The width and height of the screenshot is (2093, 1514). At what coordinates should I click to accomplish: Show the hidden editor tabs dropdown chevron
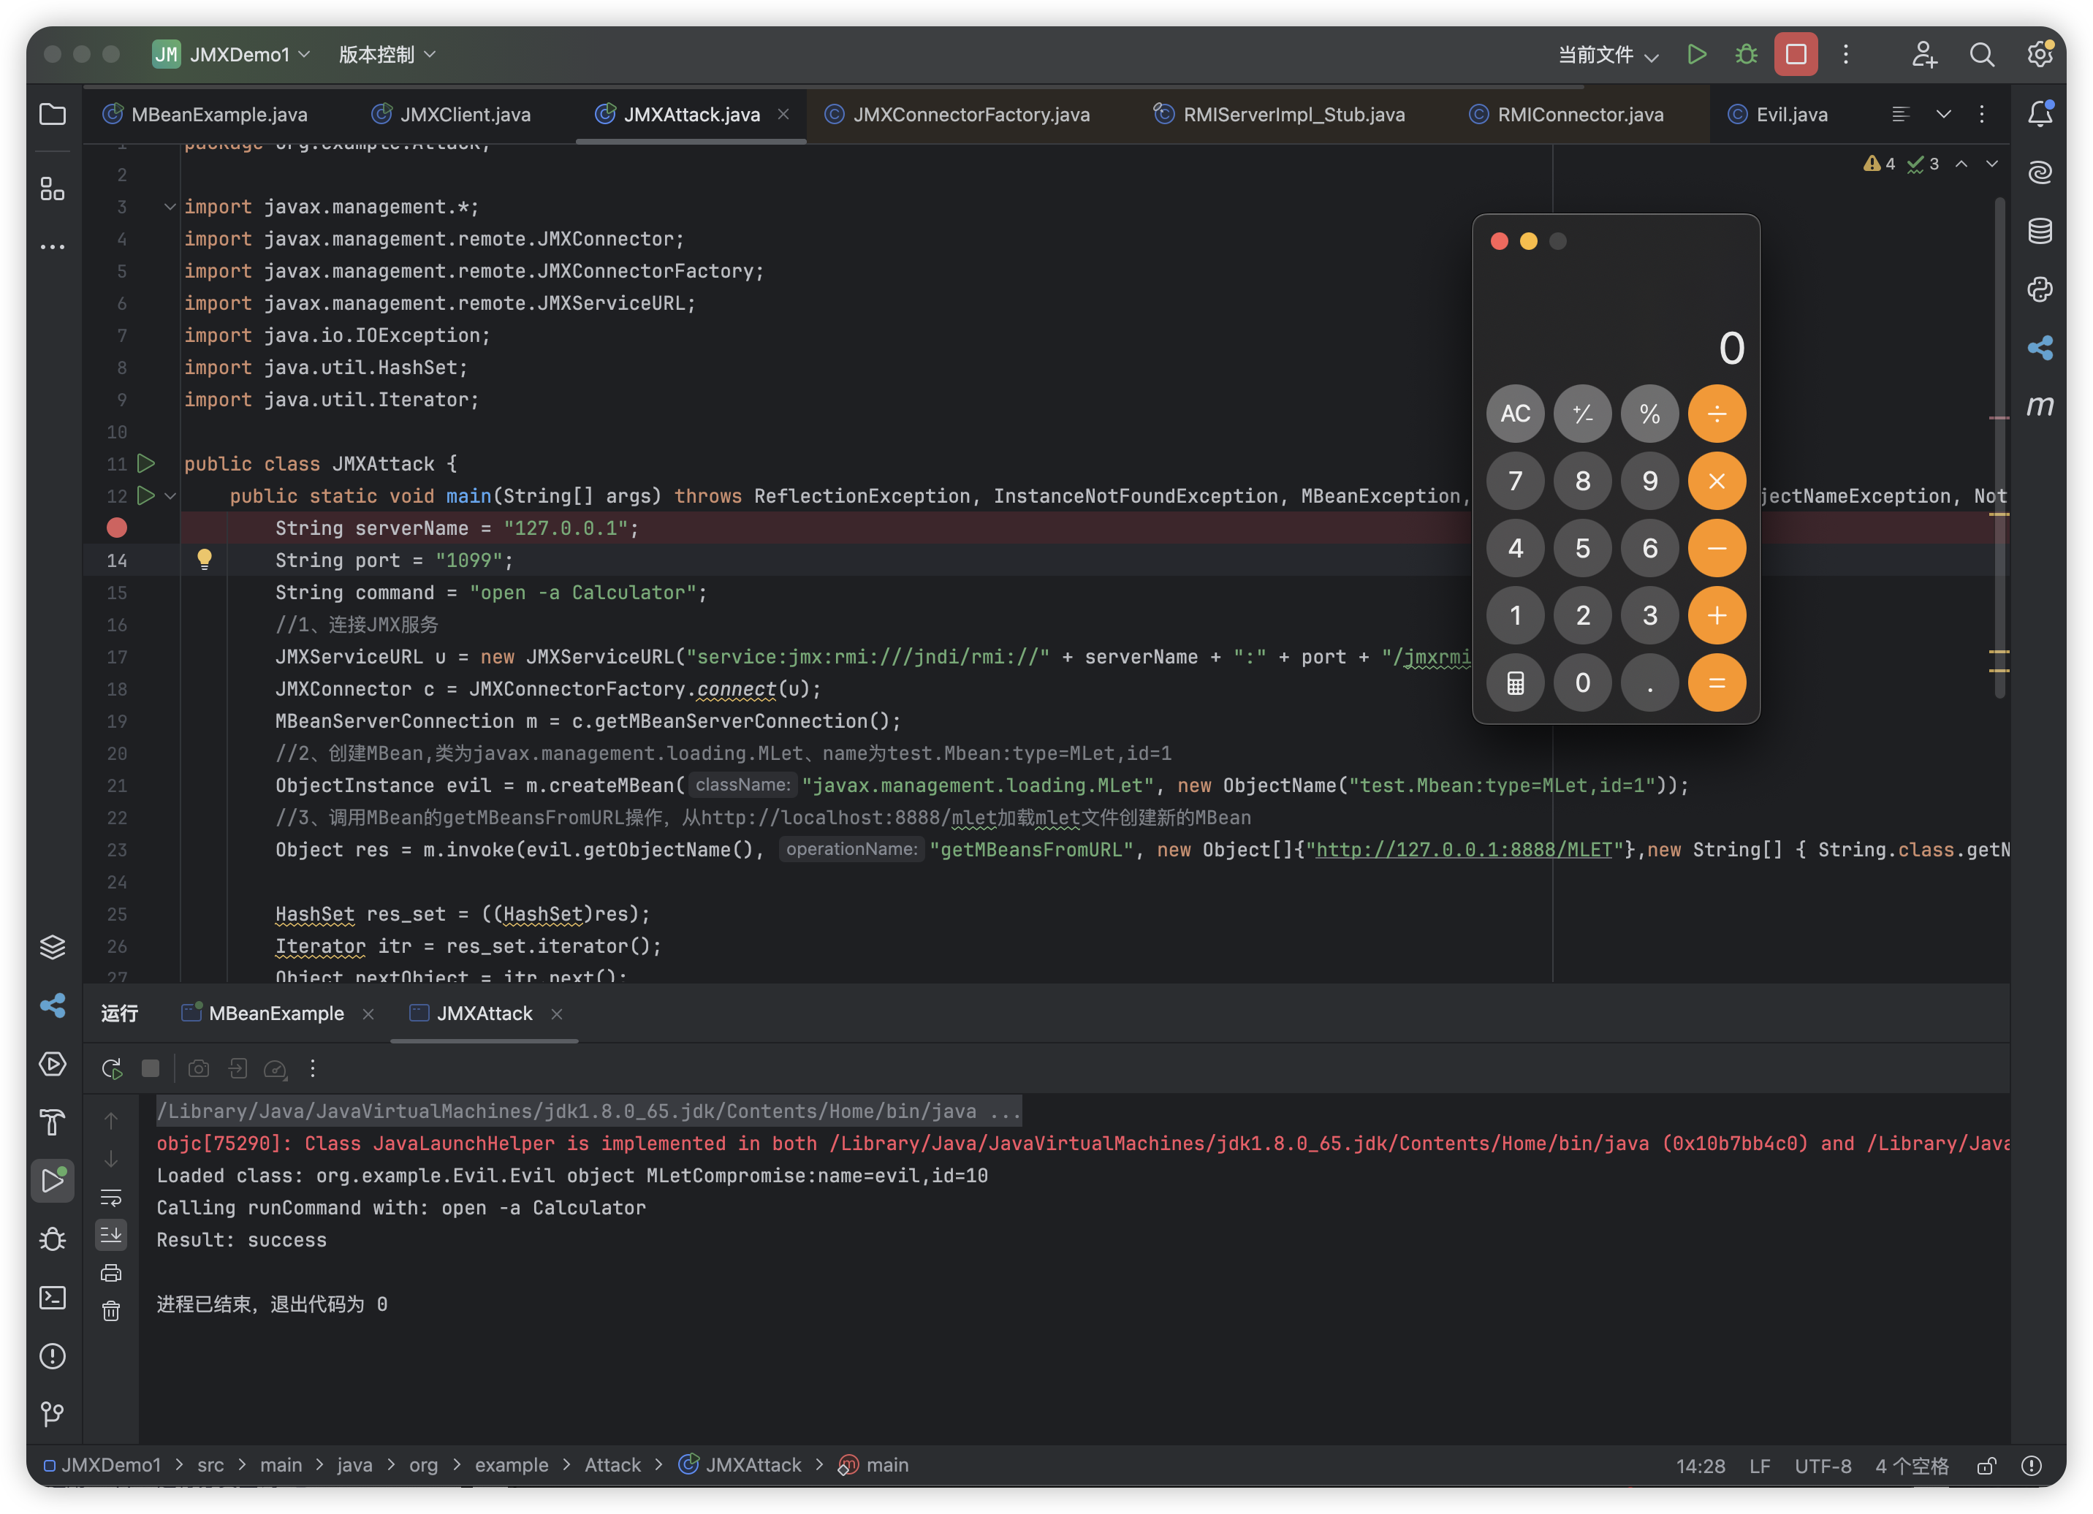(x=1943, y=115)
